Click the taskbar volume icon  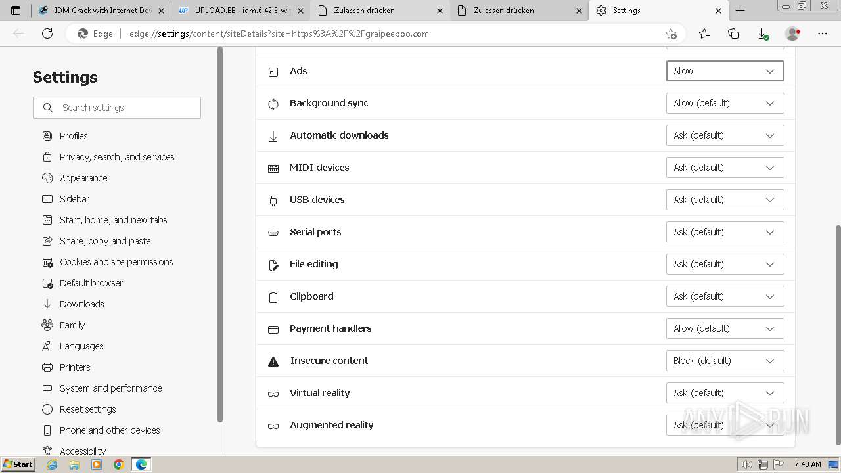click(747, 464)
